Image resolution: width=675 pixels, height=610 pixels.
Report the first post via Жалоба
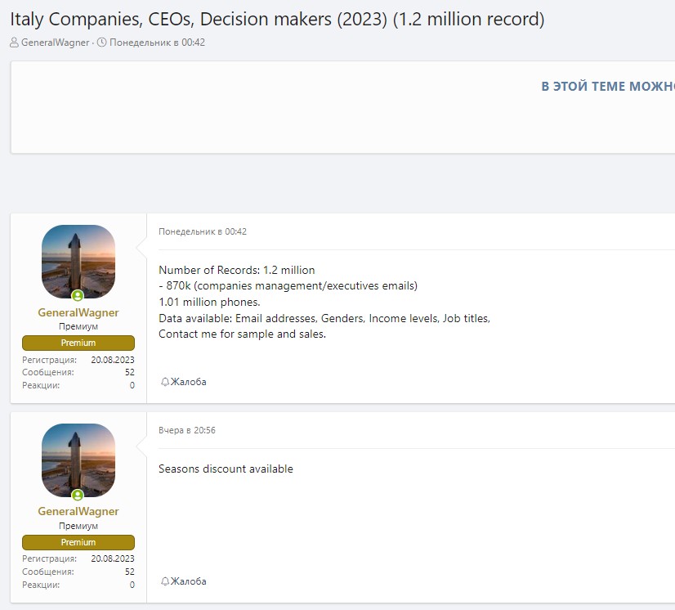point(188,382)
